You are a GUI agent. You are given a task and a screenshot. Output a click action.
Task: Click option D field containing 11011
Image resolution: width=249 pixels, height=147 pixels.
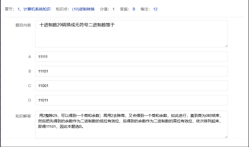pos(131,100)
